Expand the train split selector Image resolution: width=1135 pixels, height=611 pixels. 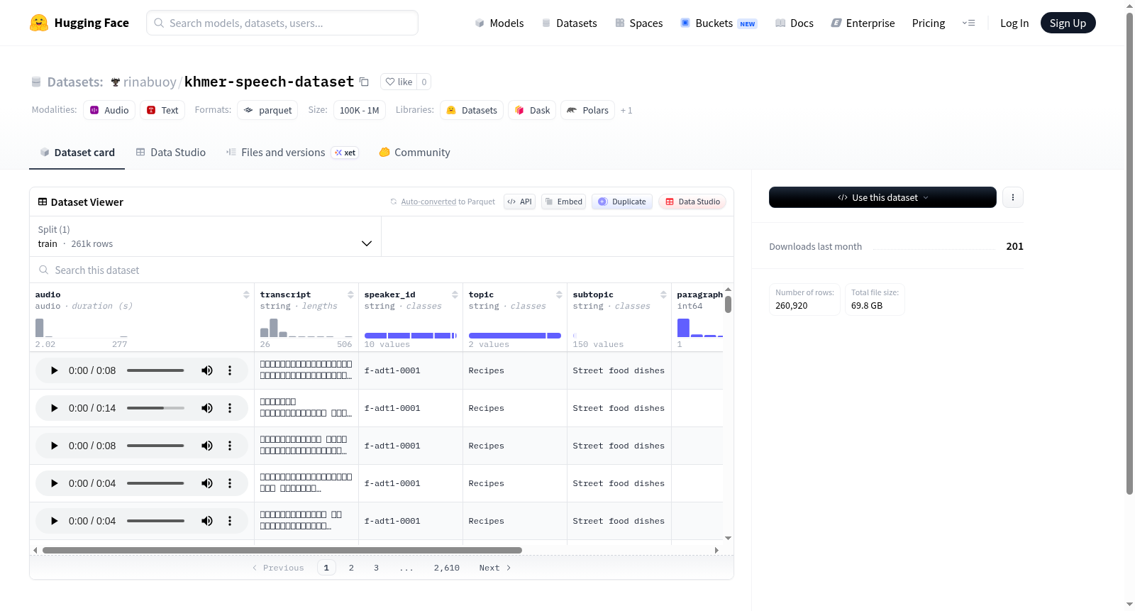206,236
